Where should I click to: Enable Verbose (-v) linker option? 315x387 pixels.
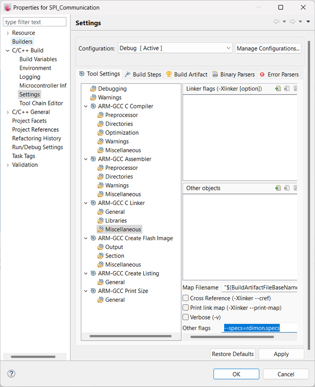tap(185, 317)
